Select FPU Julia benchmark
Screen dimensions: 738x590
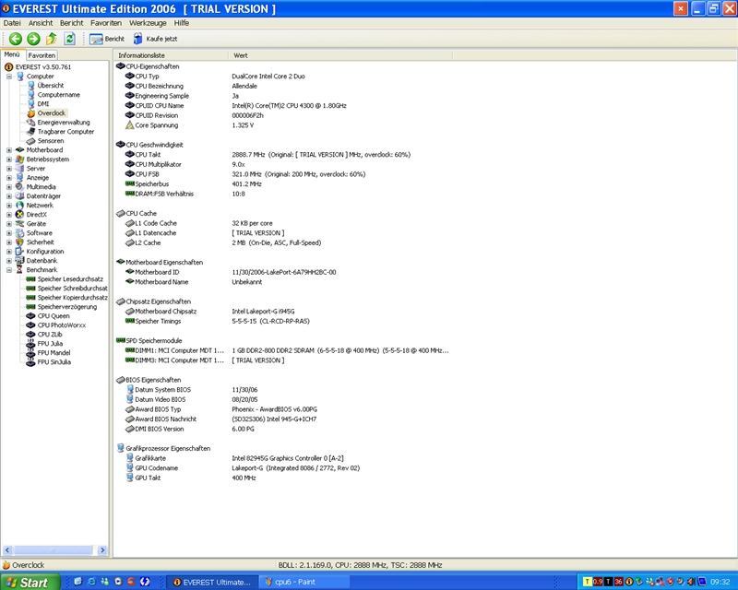[50, 344]
